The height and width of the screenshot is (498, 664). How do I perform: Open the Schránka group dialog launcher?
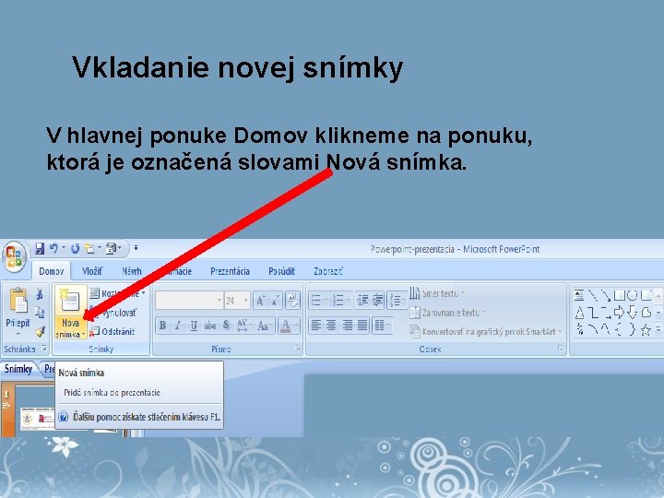tap(44, 349)
